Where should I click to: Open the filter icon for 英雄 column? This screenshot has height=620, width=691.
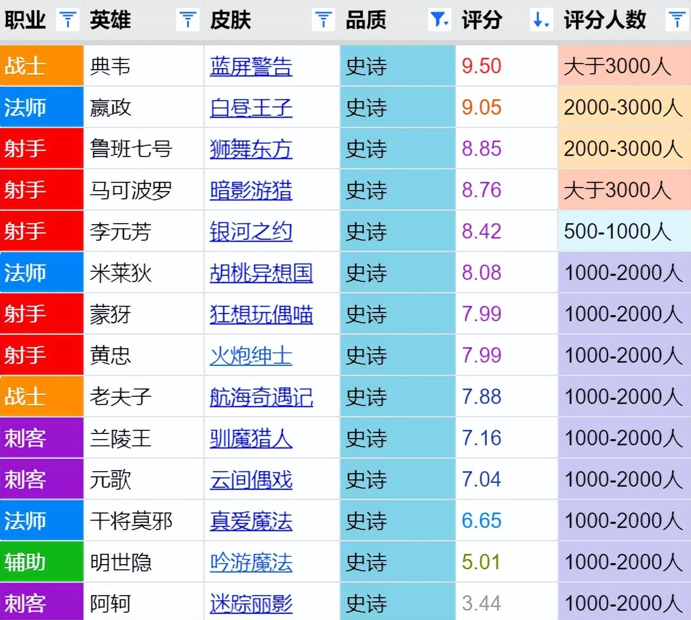[x=187, y=20]
